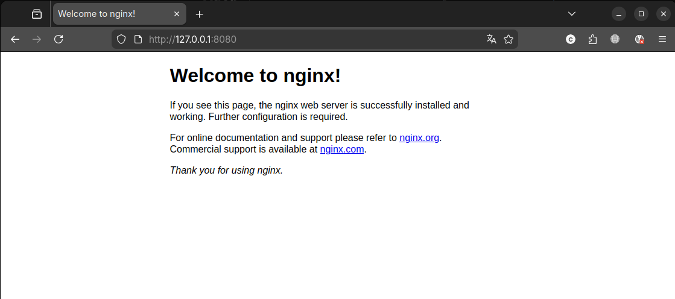Open the tracking protection shield icon

point(121,39)
